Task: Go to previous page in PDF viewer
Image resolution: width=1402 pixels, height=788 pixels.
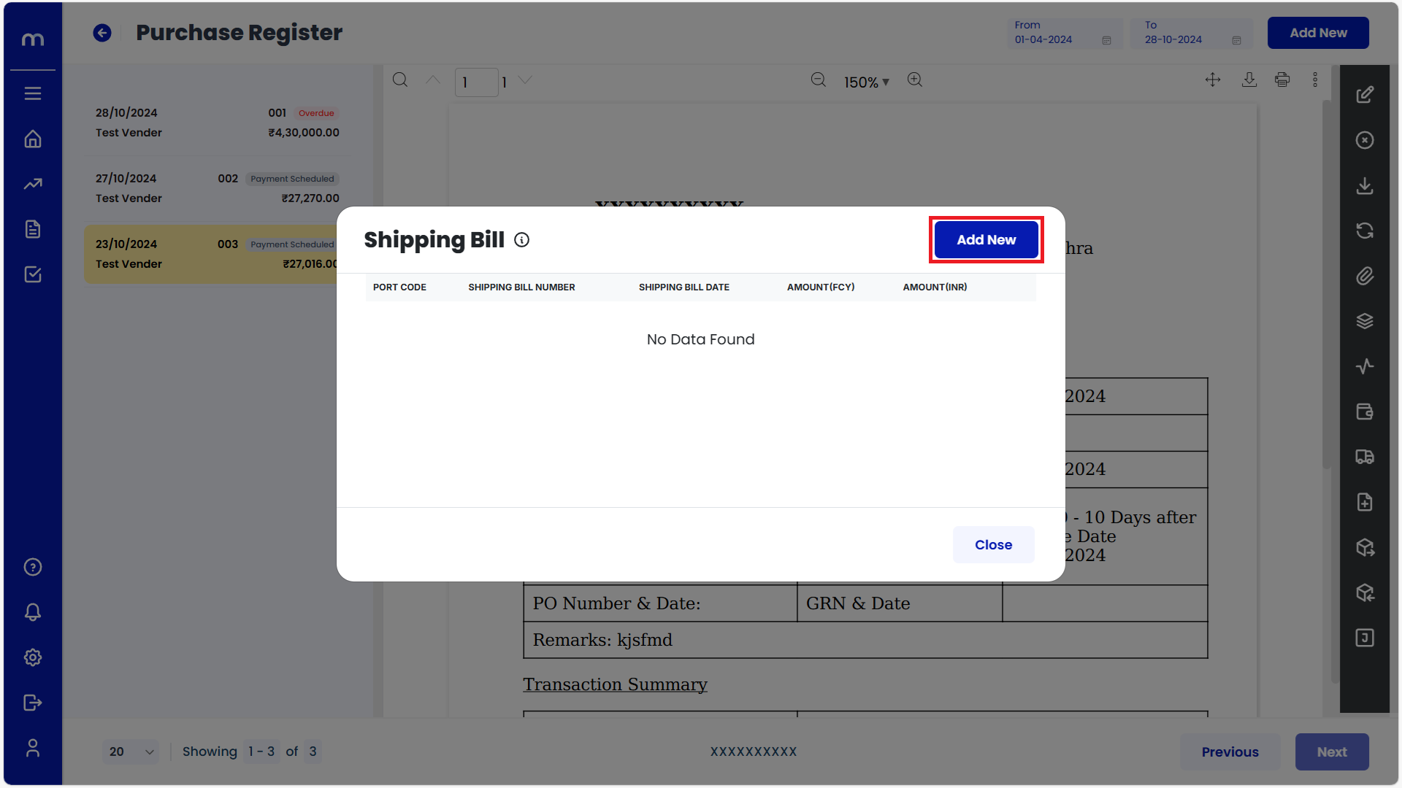Action: click(x=433, y=80)
